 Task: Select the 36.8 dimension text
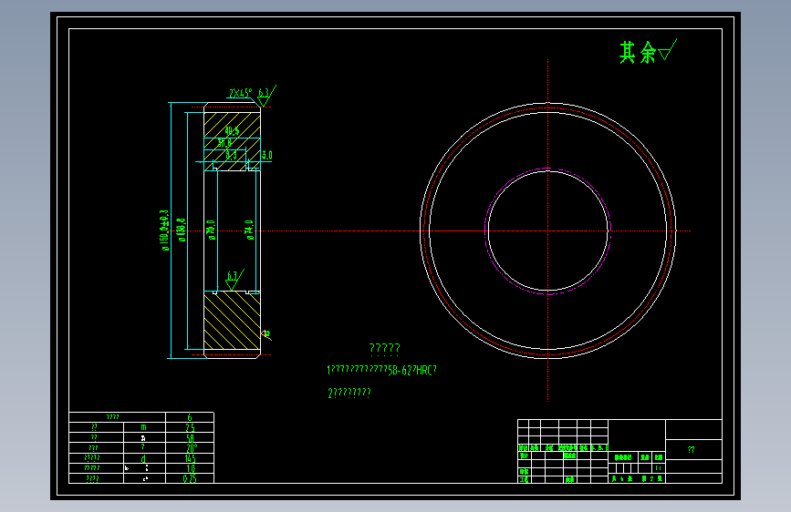224,143
